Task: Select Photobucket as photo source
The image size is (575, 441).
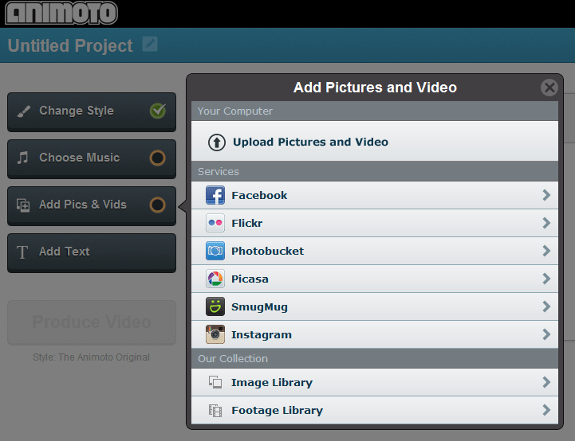Action: coord(375,251)
